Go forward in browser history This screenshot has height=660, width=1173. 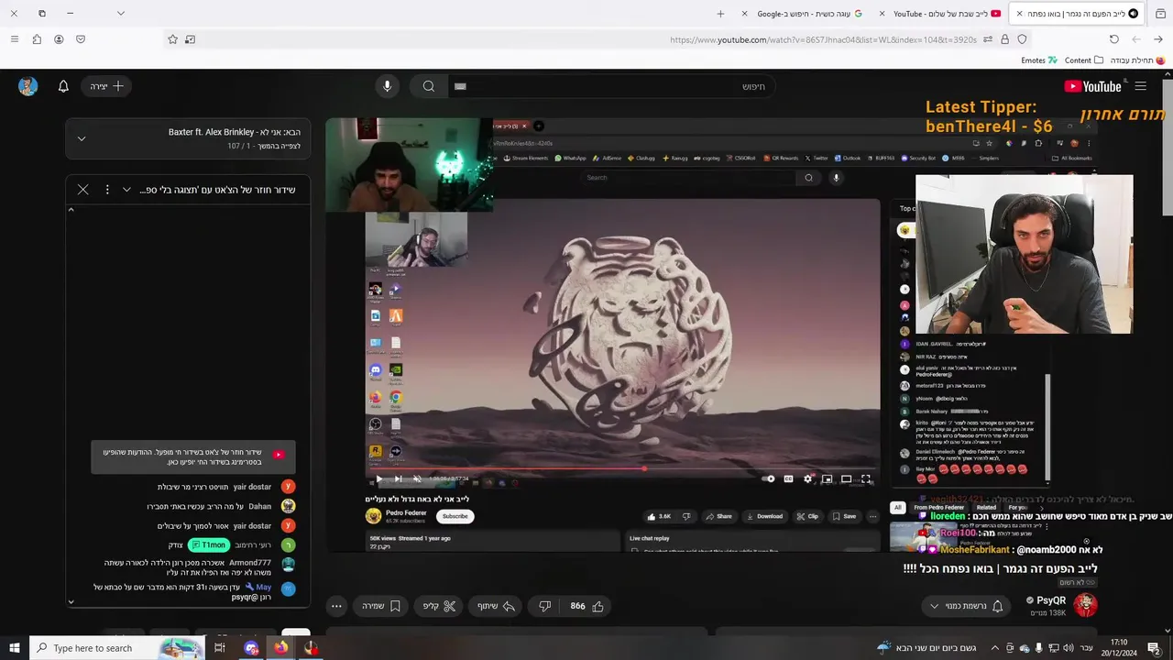click(1136, 39)
